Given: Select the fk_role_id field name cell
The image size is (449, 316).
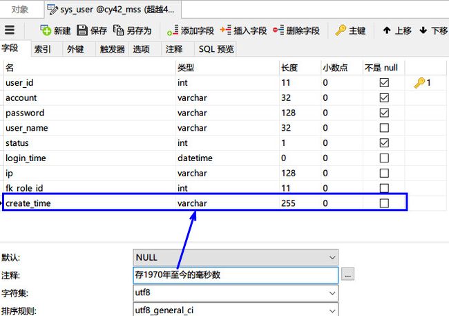Looking at the screenshot, I should click(x=90, y=188).
